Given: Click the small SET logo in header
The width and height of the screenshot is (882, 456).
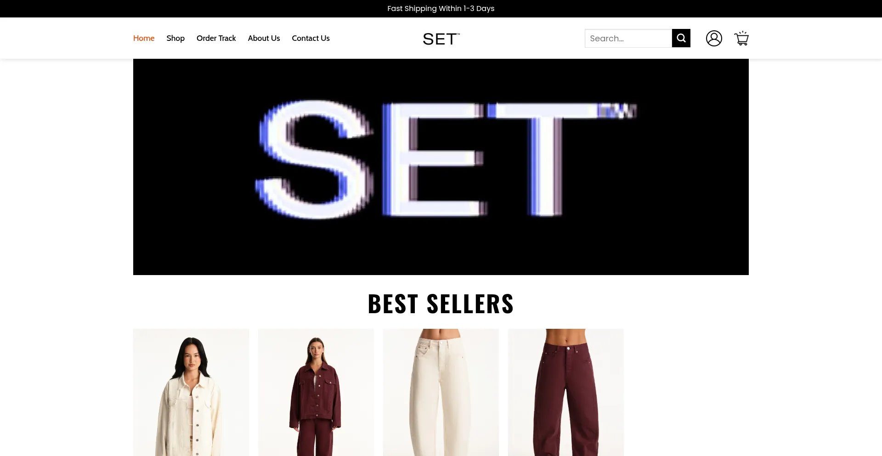Looking at the screenshot, I should pyautogui.click(x=441, y=39).
